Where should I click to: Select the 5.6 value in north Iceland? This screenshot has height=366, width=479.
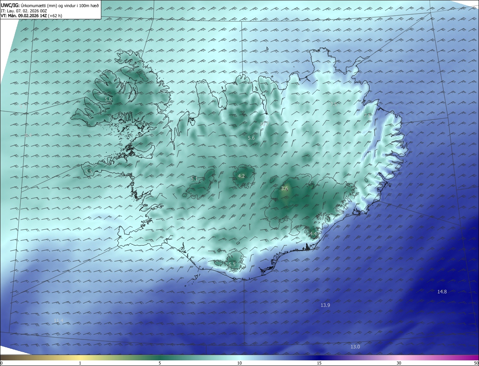(x=251, y=138)
